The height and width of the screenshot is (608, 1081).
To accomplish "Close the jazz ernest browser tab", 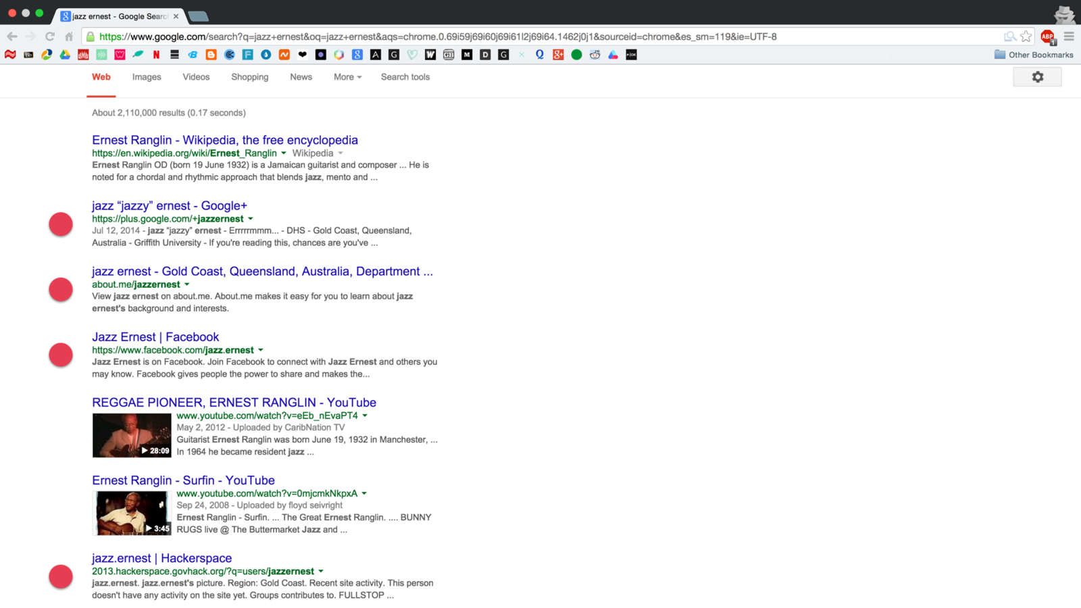I will pos(176,16).
